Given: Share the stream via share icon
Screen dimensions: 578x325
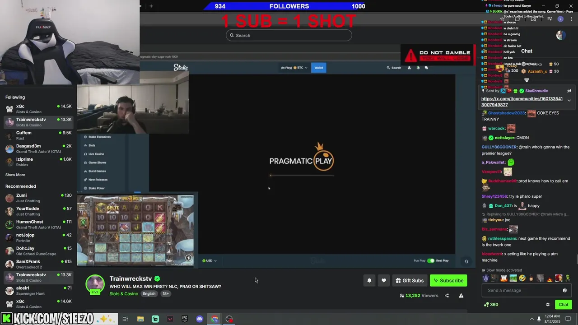Looking at the screenshot, I should [x=447, y=296].
